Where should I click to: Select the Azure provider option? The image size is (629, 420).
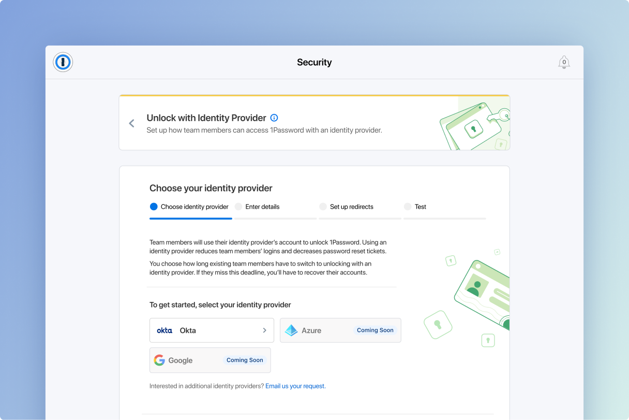(340, 330)
